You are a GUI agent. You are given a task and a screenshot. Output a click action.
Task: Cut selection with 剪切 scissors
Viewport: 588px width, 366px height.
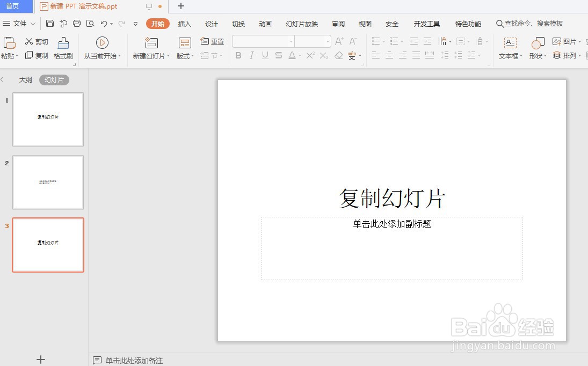click(x=37, y=41)
